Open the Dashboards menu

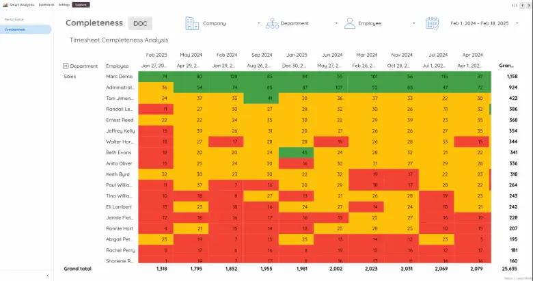(x=46, y=4)
